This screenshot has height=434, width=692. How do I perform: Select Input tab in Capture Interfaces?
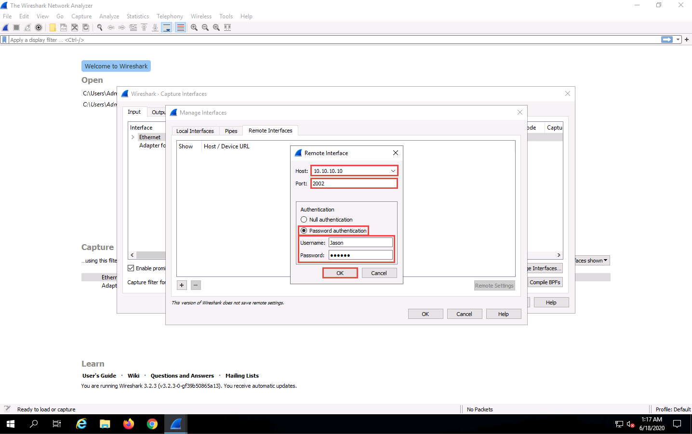click(134, 112)
